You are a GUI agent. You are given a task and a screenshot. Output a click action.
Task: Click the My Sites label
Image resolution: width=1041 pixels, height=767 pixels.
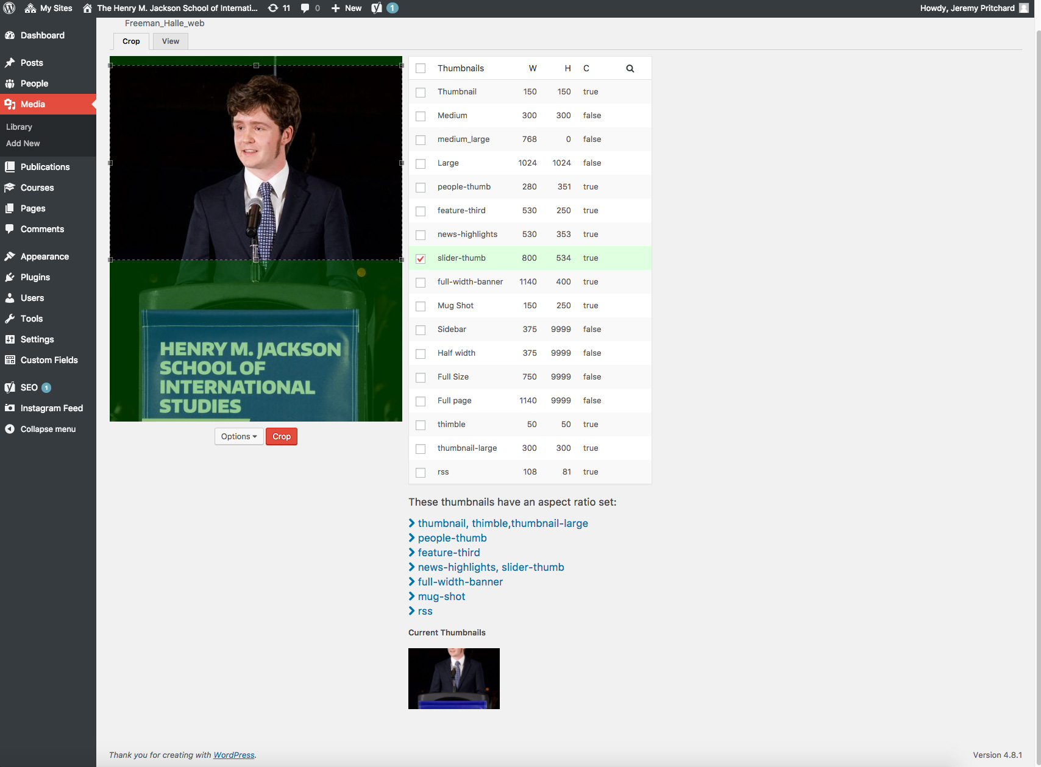click(56, 8)
